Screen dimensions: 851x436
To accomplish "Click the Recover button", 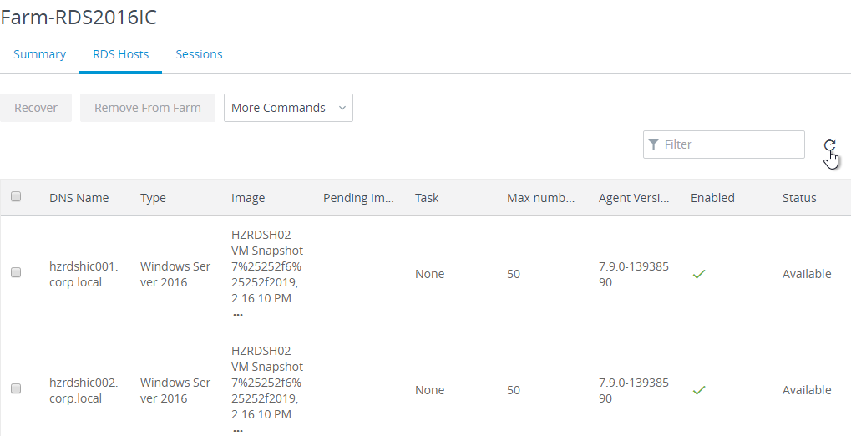I will click(36, 108).
